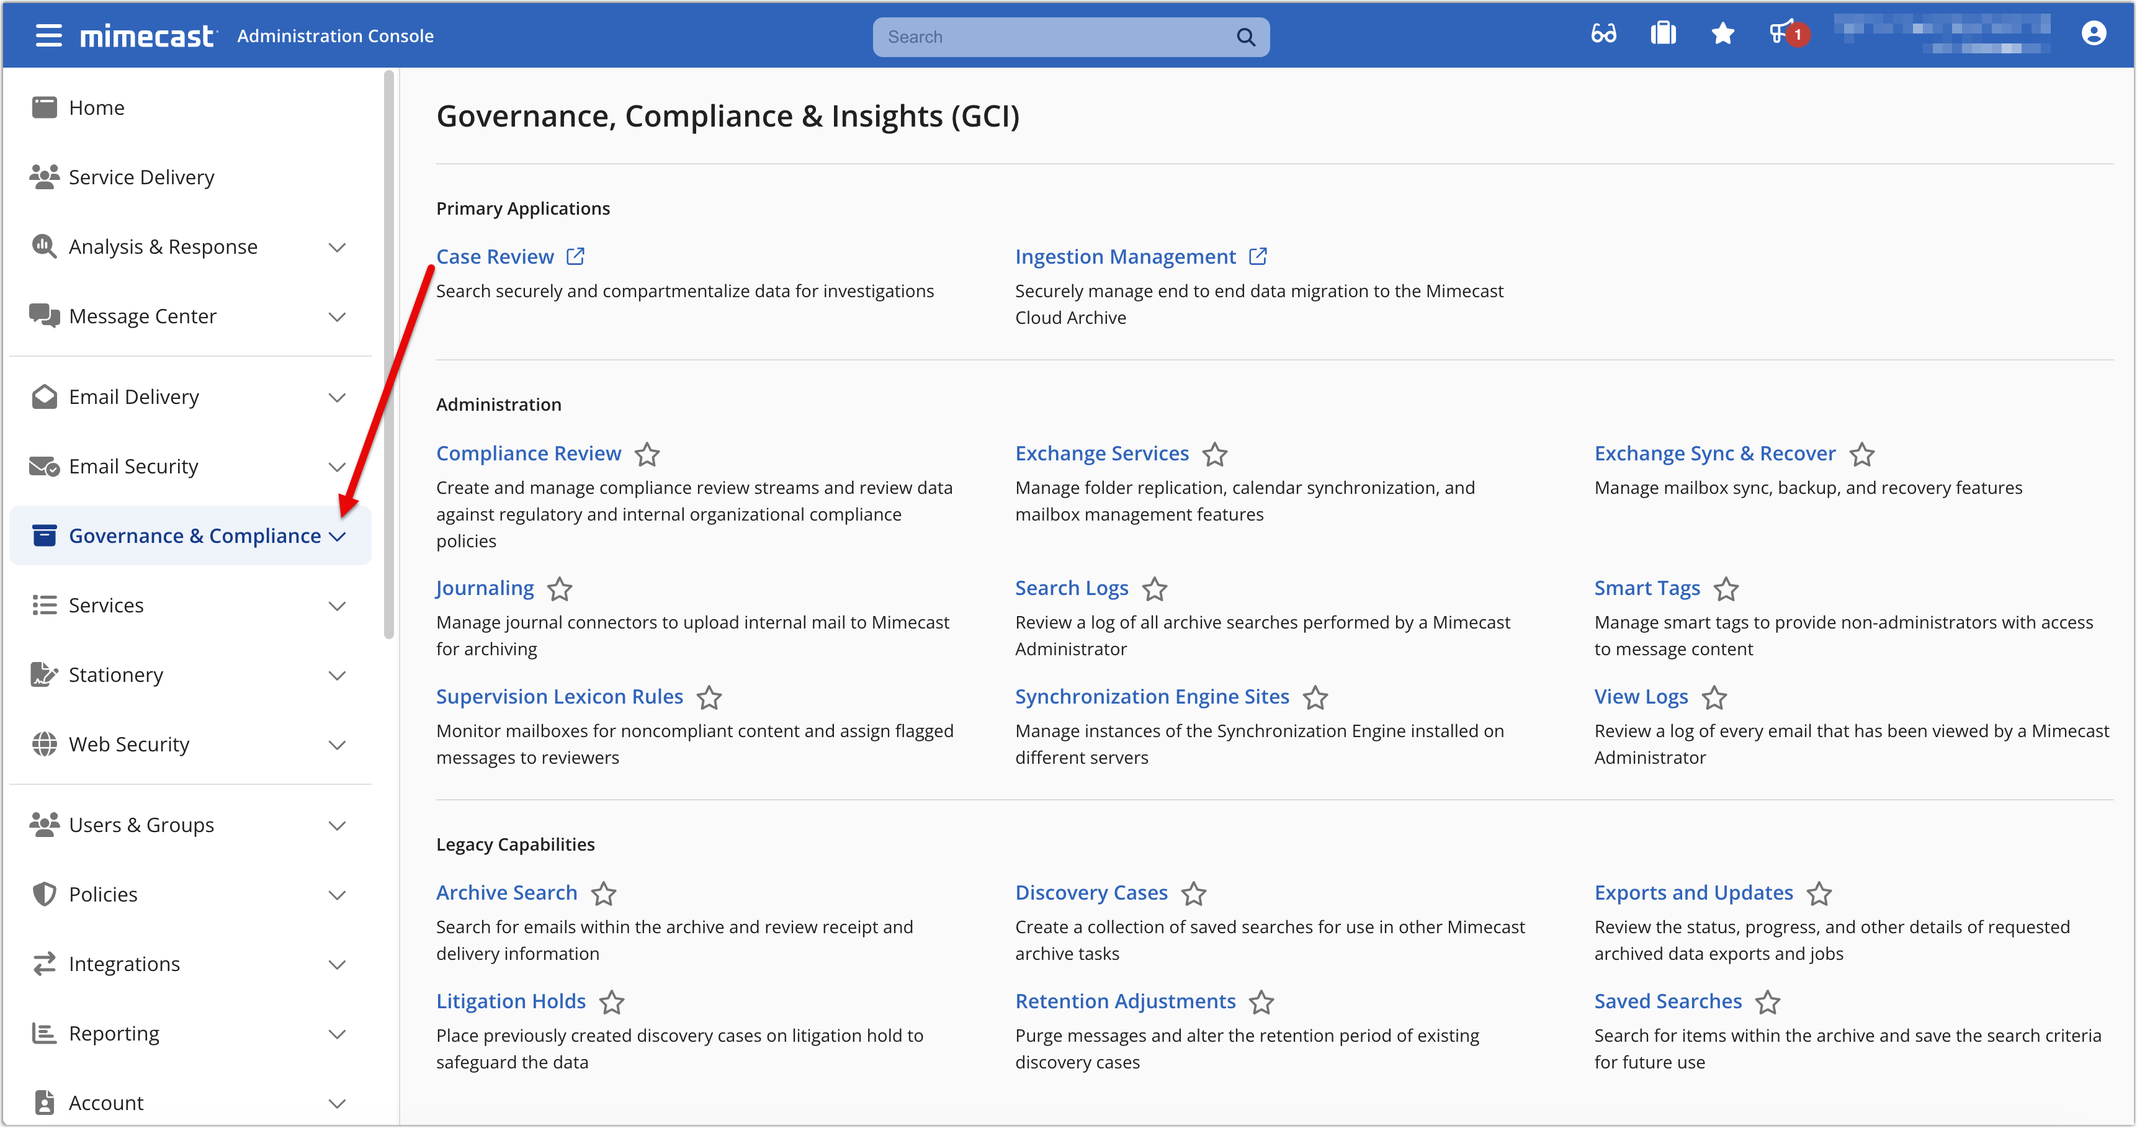Open Case Review external link icon
The image size is (2137, 1128).
coord(575,256)
